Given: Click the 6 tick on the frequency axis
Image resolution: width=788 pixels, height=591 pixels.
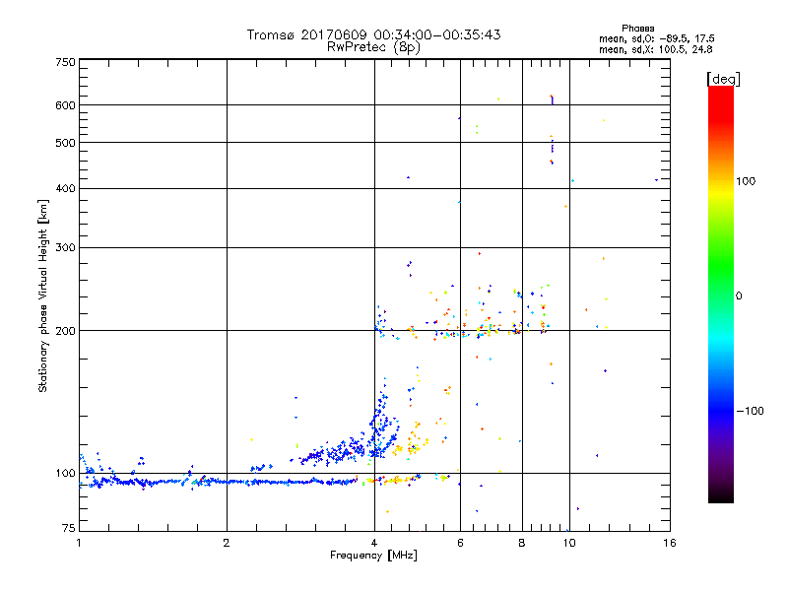Looking at the screenshot, I should [460, 544].
